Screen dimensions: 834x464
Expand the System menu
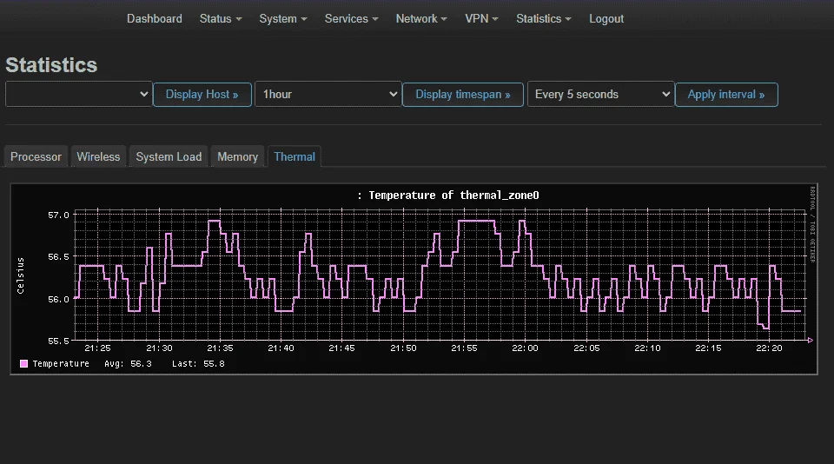point(283,18)
